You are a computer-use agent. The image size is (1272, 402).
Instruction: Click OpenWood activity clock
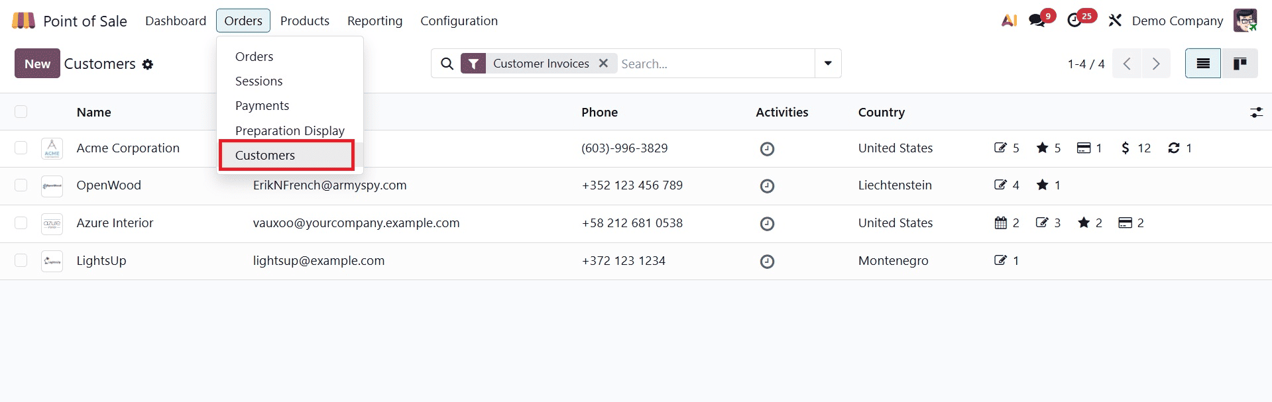tap(767, 186)
